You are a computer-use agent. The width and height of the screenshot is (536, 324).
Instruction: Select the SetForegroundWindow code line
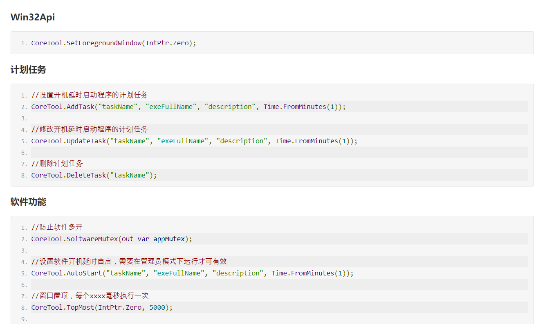pos(113,43)
